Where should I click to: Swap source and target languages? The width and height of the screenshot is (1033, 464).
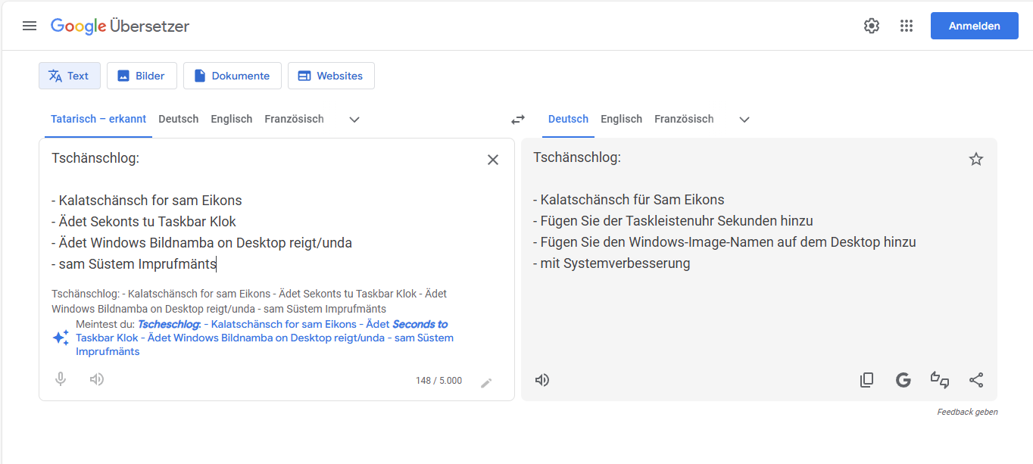pyautogui.click(x=518, y=119)
